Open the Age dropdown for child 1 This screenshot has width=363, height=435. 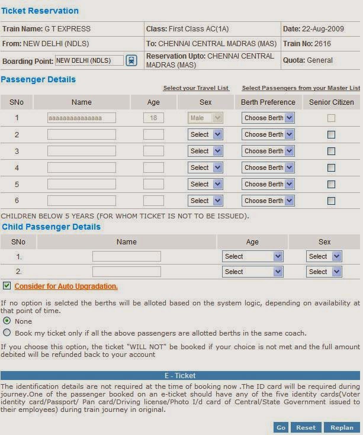[252, 256]
